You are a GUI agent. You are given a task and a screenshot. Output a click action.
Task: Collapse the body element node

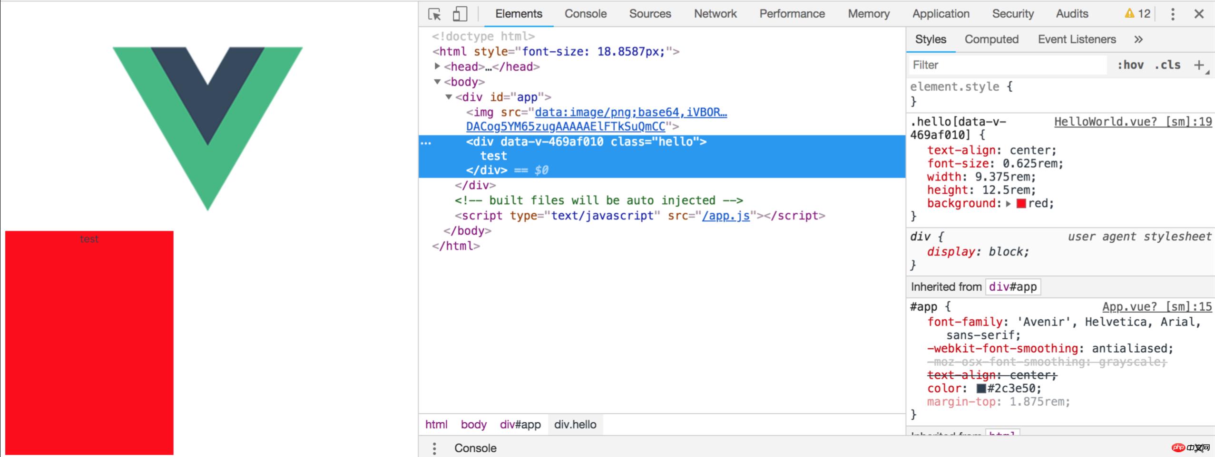pyautogui.click(x=437, y=82)
